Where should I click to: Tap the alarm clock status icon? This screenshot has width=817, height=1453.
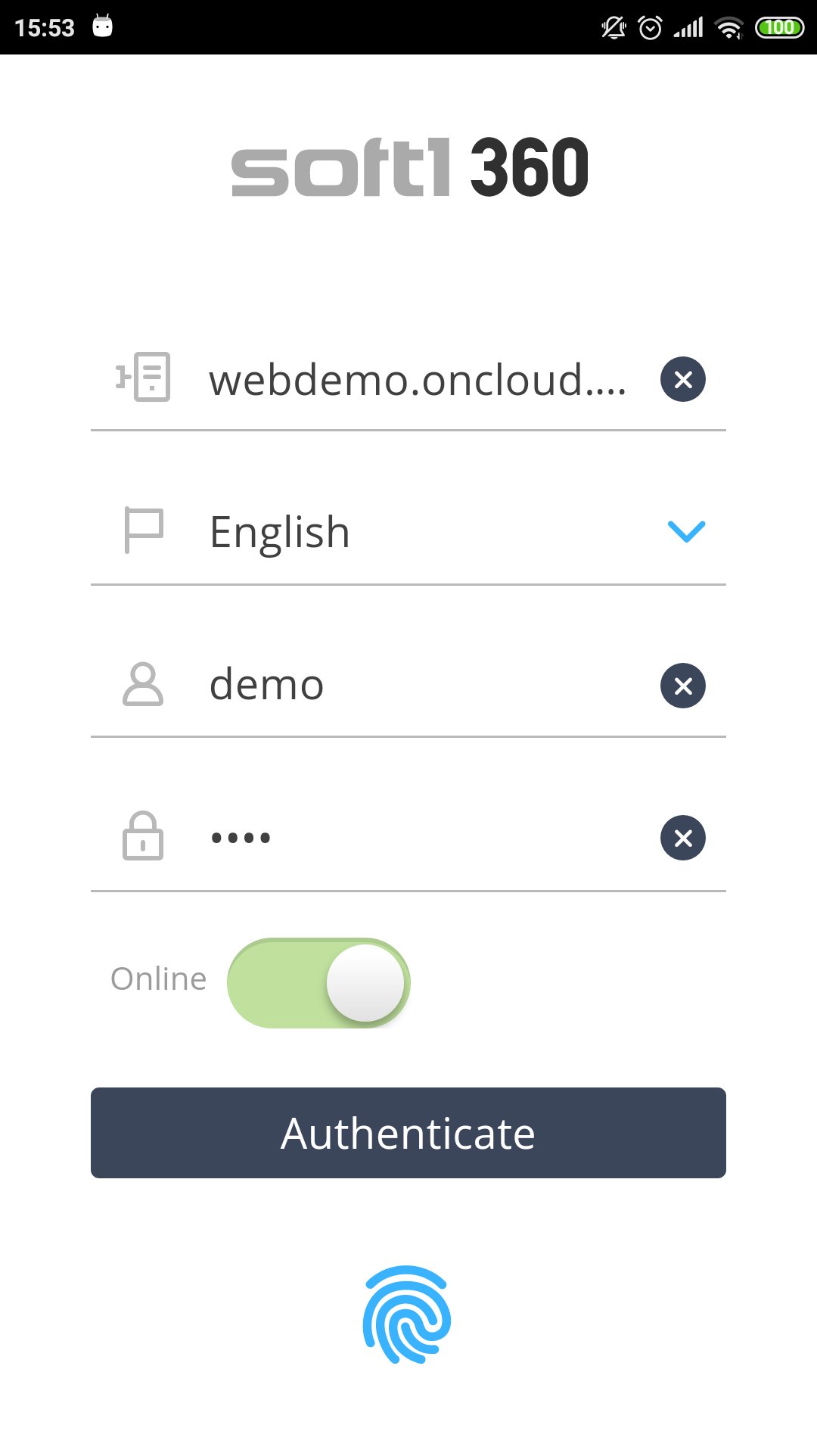coord(650,28)
